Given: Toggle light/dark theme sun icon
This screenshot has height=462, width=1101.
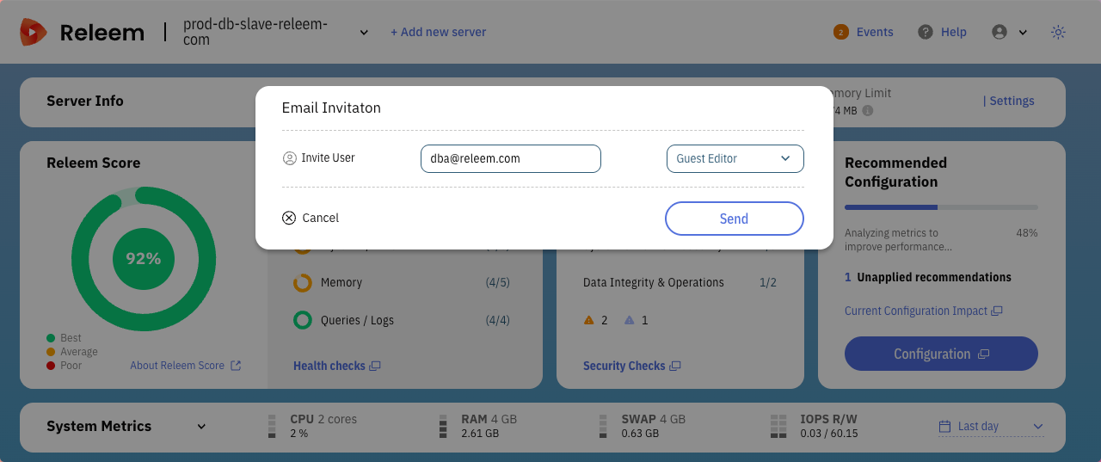Looking at the screenshot, I should tap(1058, 32).
